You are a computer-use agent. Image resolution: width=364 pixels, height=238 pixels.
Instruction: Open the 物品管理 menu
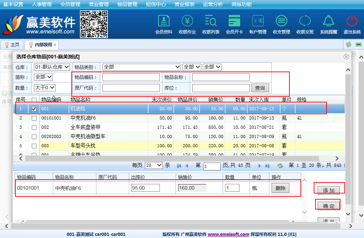[x=127, y=4]
